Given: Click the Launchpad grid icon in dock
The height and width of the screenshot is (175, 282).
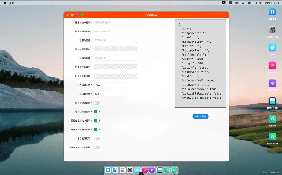Looking at the screenshot, I should tap(123, 170).
